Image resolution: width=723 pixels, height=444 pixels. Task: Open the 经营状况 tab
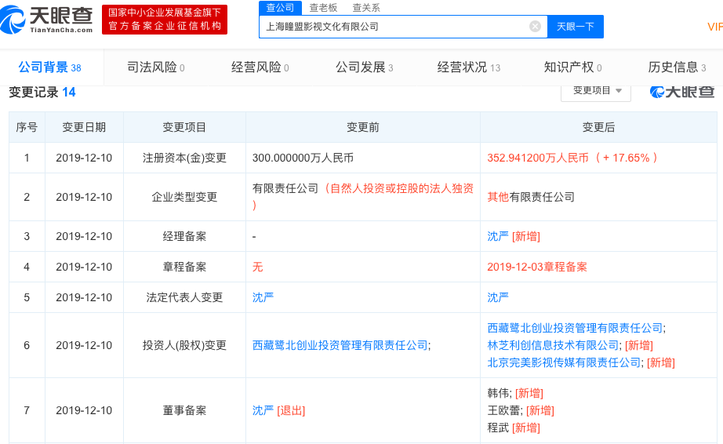click(468, 67)
